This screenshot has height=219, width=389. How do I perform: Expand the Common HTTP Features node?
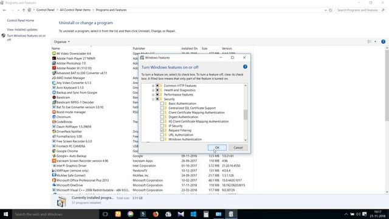coord(153,86)
